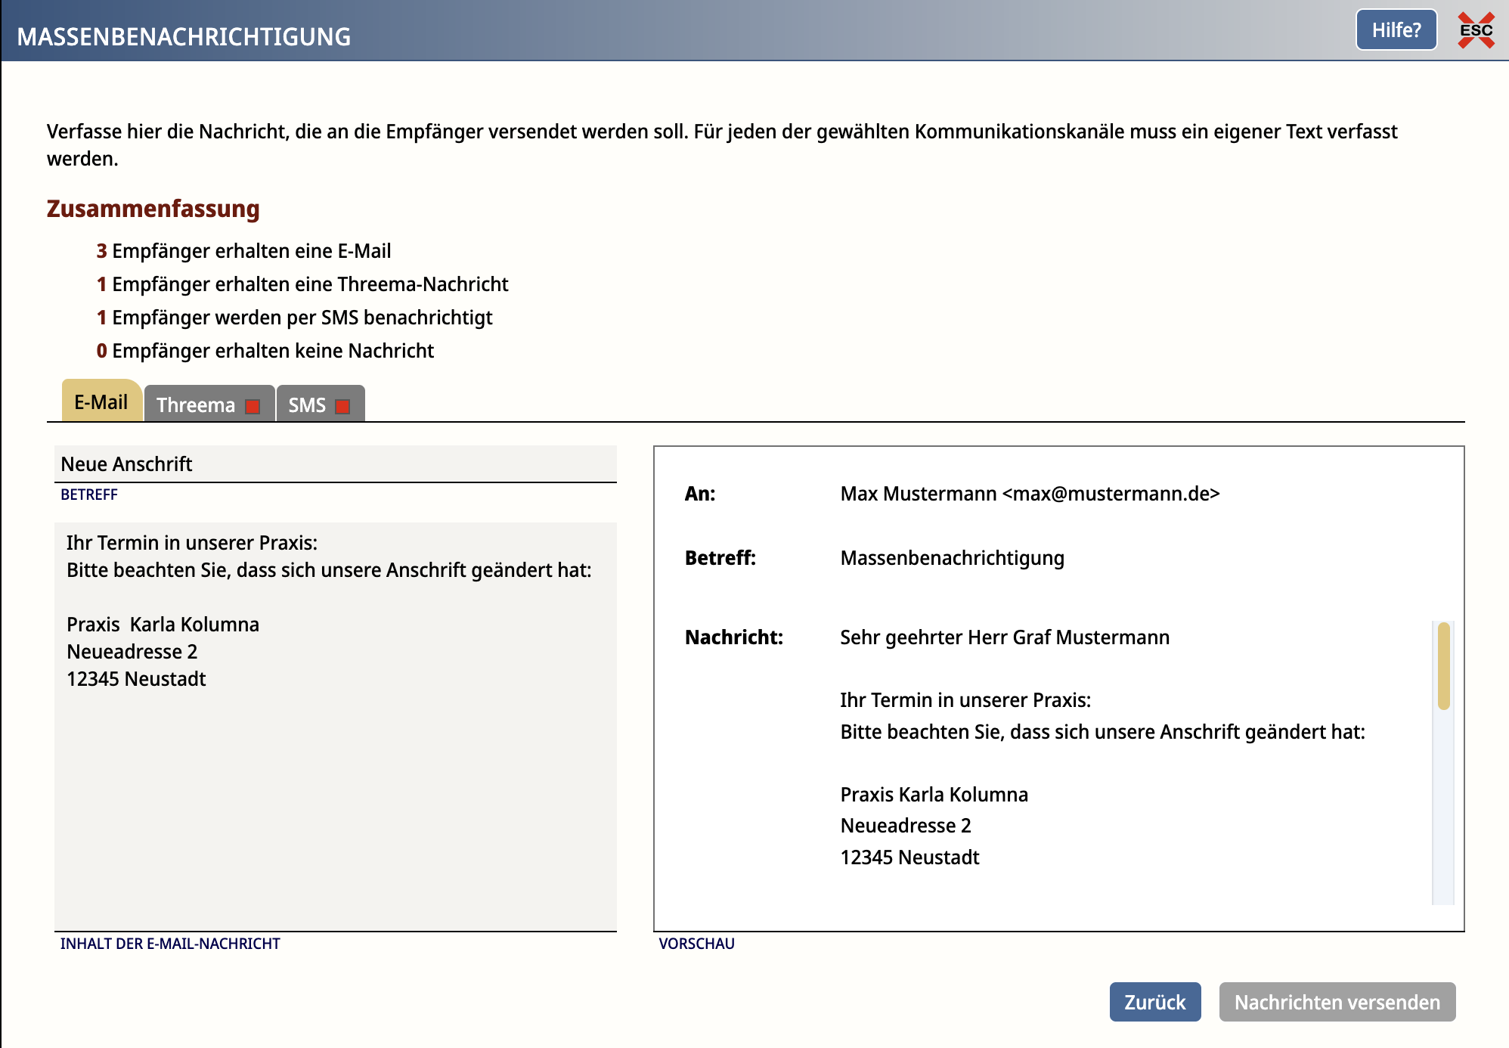Switch to the Threema tab

pos(197,405)
